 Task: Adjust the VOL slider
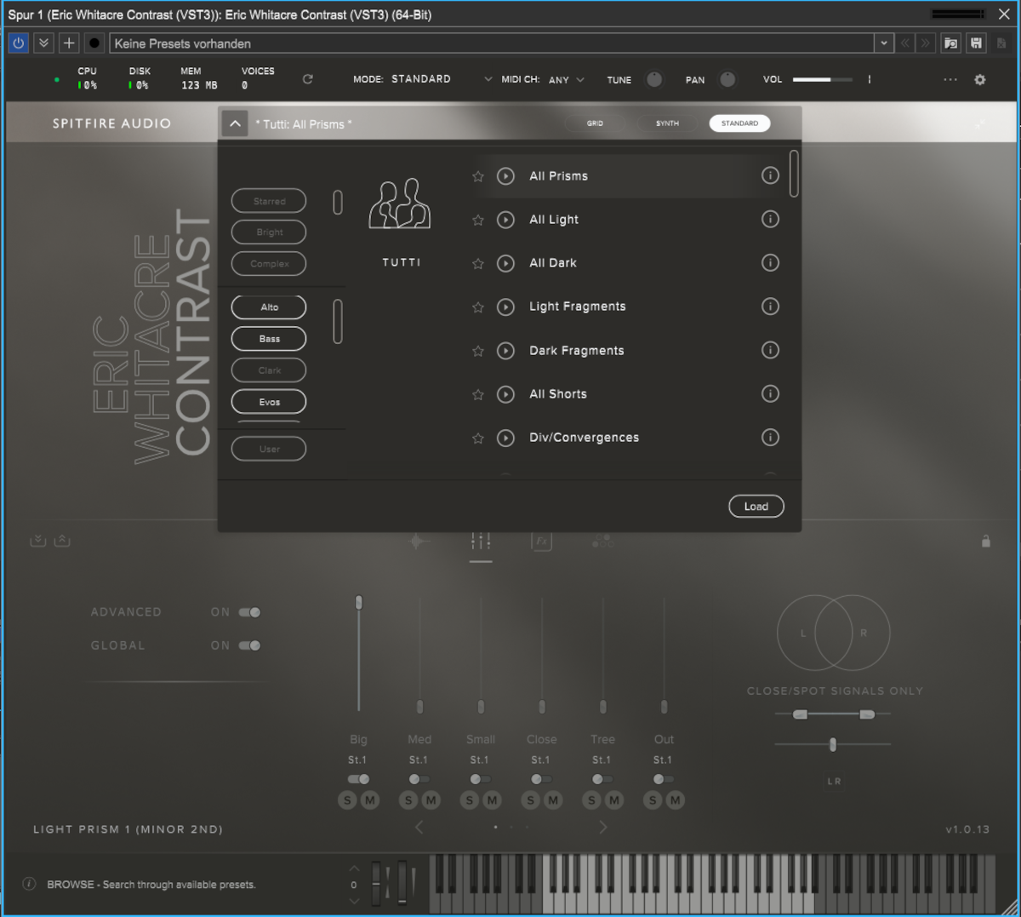tap(822, 79)
